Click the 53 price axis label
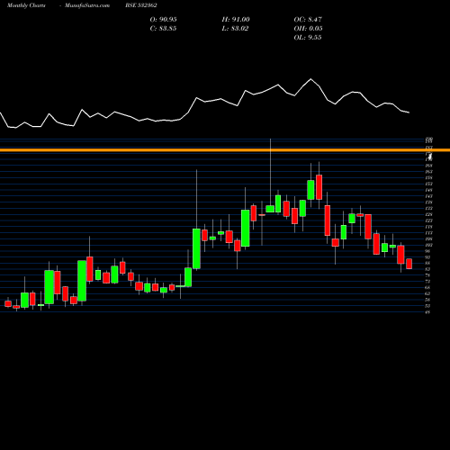The width and height of the screenshot is (450, 450). 427,306
